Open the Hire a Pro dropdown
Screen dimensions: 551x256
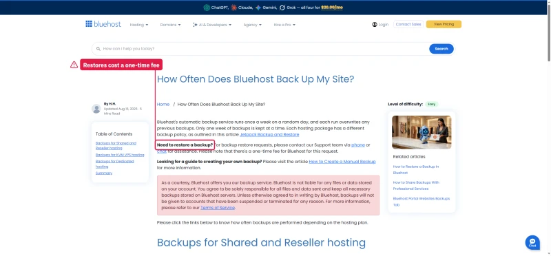[284, 25]
